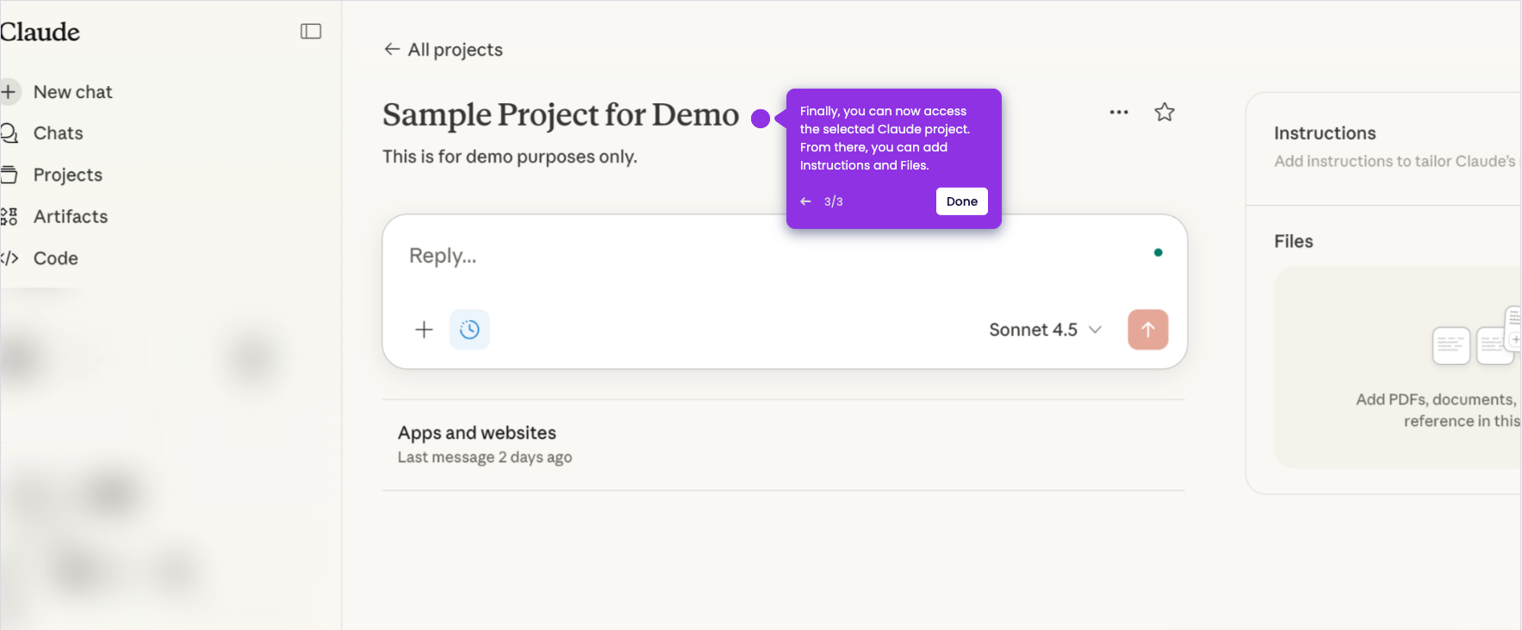Click the plus attachment icon
This screenshot has height=630, width=1522.
click(424, 330)
